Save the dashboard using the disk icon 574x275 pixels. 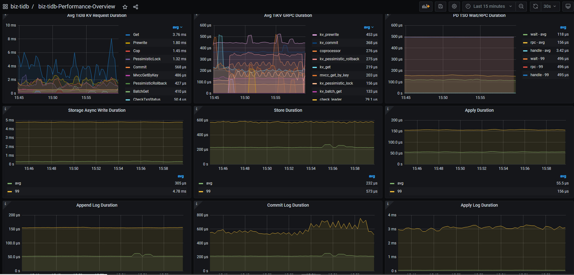(x=441, y=6)
